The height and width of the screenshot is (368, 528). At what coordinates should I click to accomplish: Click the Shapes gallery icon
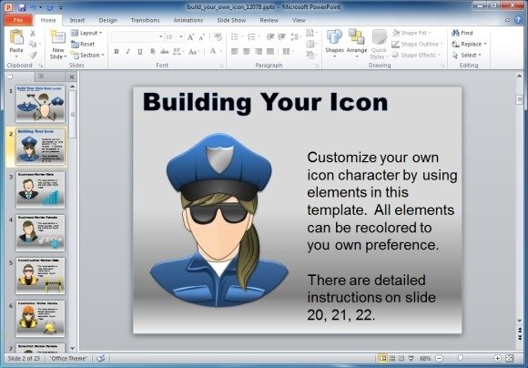[334, 36]
